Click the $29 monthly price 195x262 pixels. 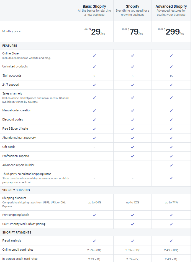pyautogui.click(x=94, y=32)
